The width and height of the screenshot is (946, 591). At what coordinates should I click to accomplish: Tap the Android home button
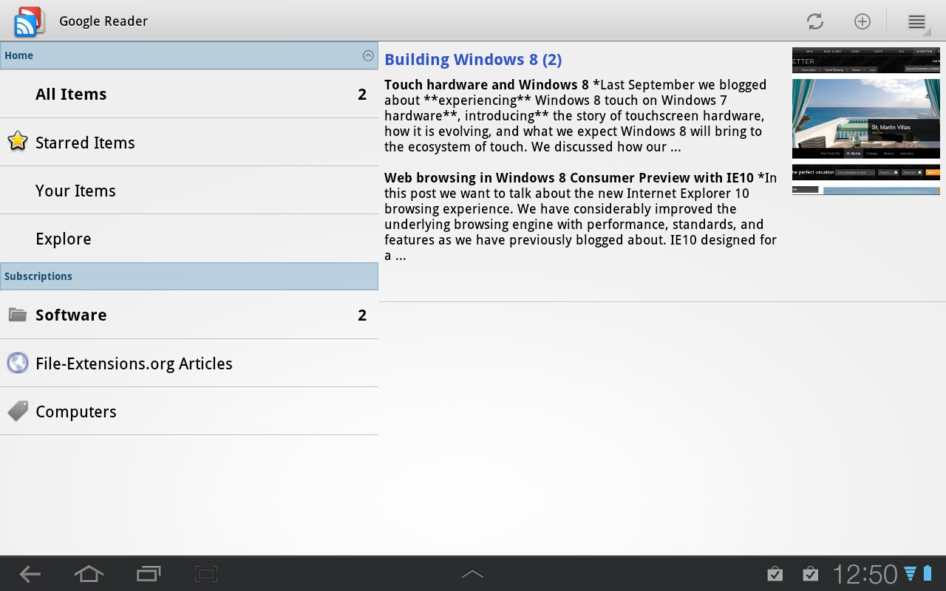(x=89, y=574)
